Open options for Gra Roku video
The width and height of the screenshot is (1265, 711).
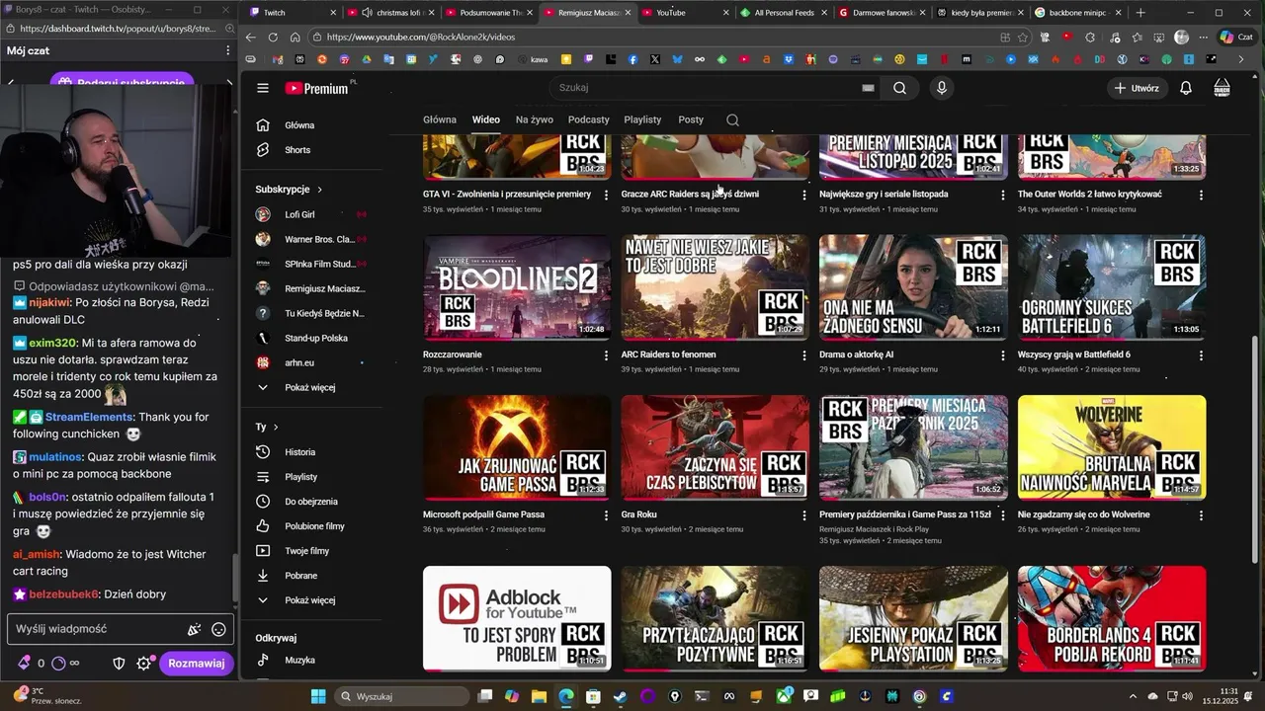coord(803,515)
